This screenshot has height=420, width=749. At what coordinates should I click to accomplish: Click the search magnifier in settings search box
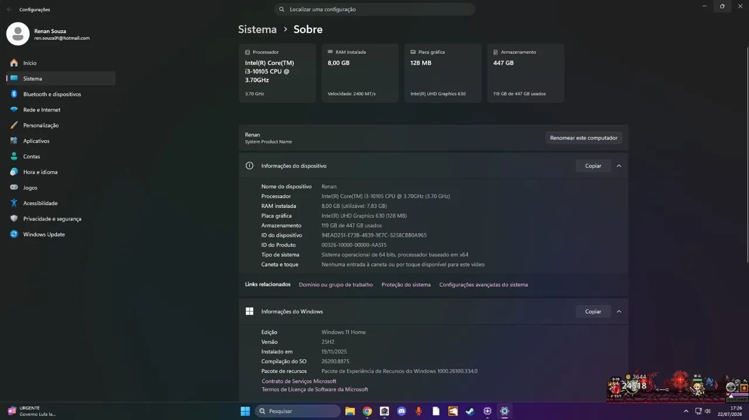coord(282,9)
